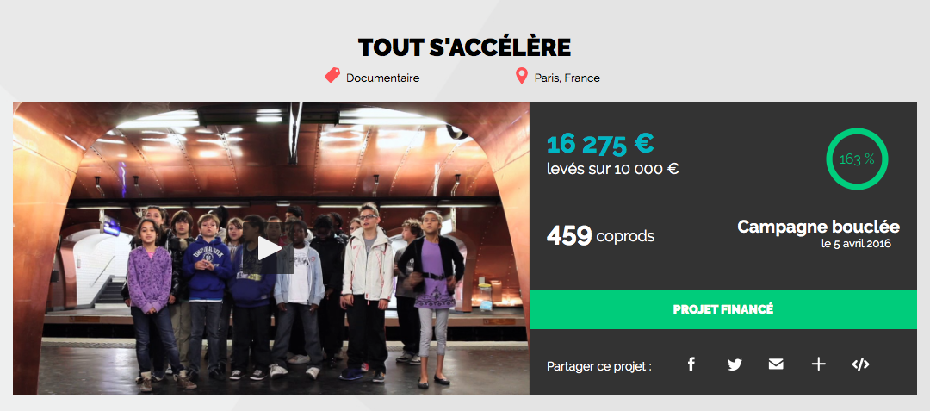
Task: Click the red tag icon
Action: point(332,75)
